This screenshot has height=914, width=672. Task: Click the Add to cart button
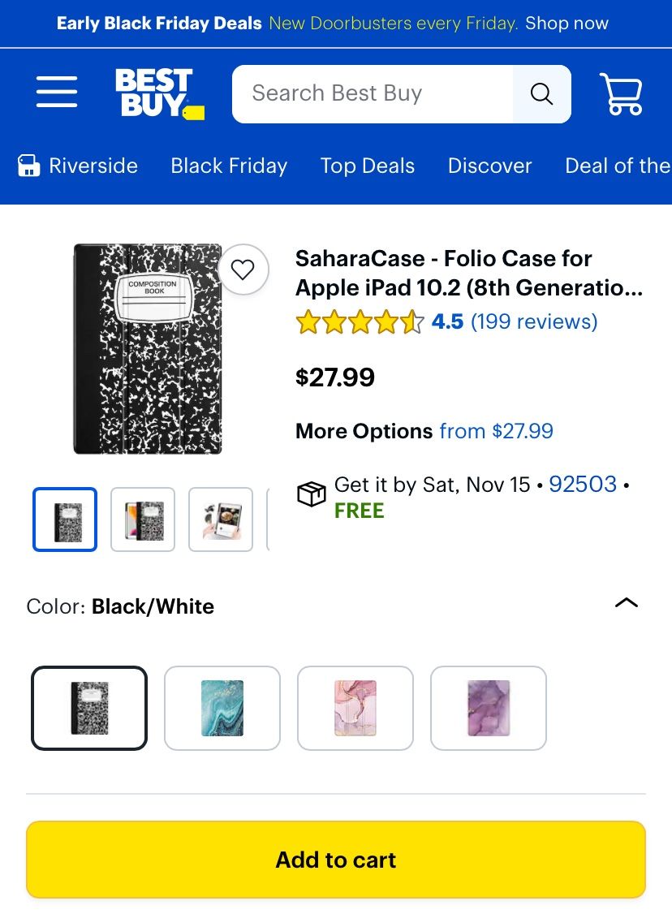tap(336, 859)
